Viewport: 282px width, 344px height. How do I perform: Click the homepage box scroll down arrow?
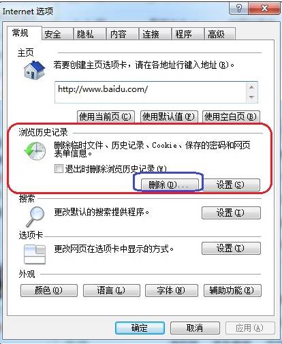(x=251, y=97)
